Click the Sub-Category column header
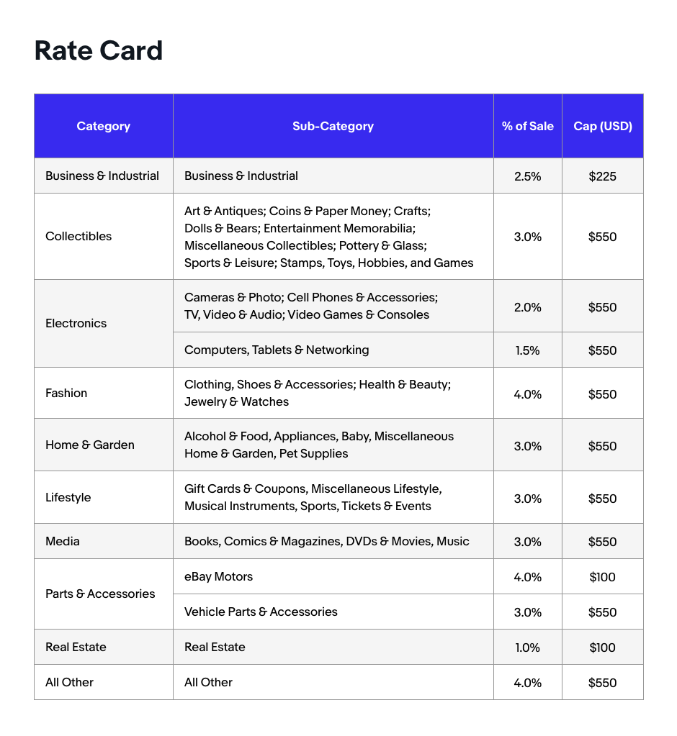 333,126
